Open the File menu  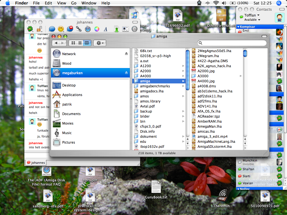pos(36,3)
